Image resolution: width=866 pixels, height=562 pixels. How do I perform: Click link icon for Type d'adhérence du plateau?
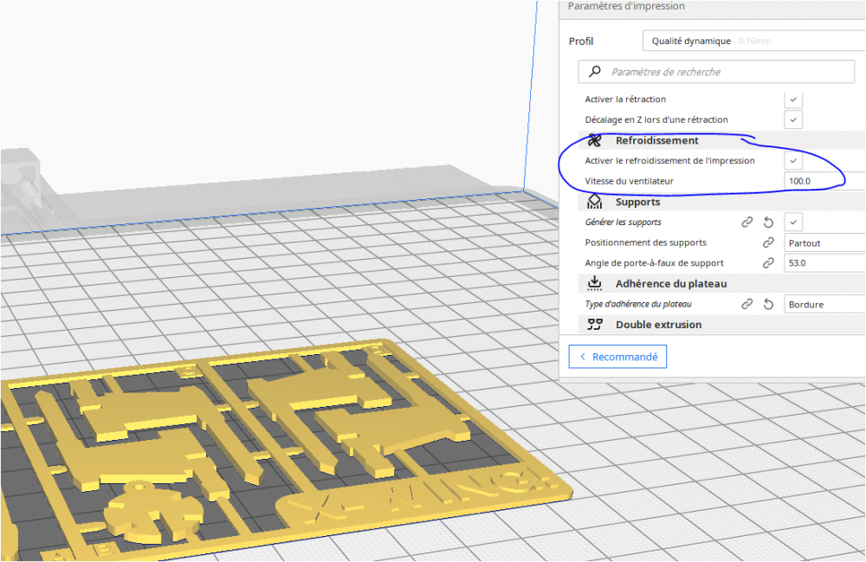[746, 304]
